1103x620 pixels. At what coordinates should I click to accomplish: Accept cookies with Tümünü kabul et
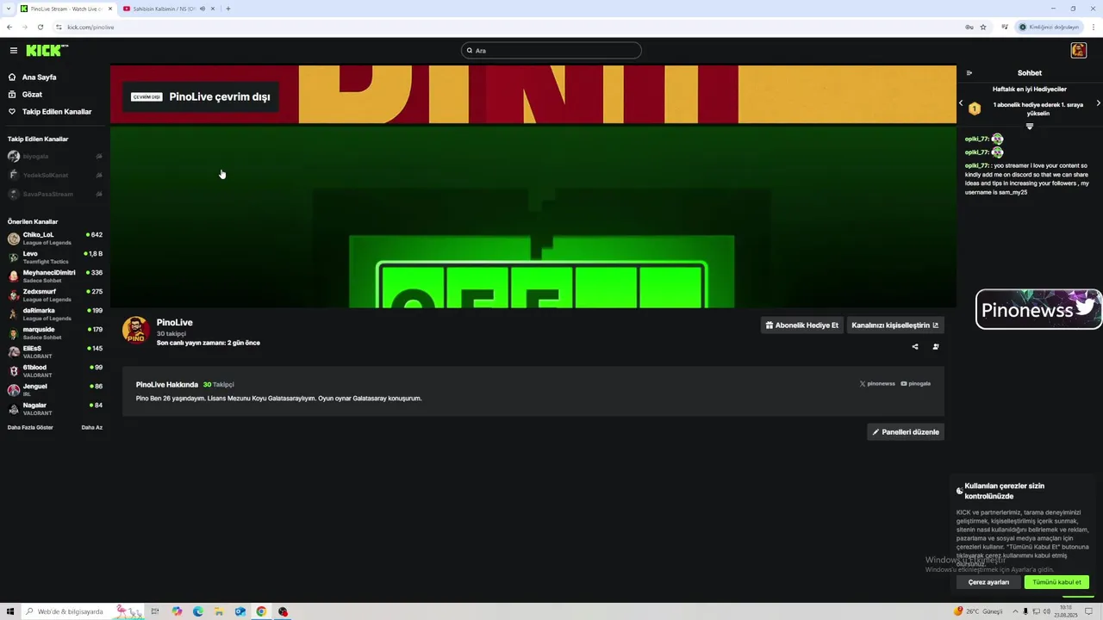[1056, 582]
